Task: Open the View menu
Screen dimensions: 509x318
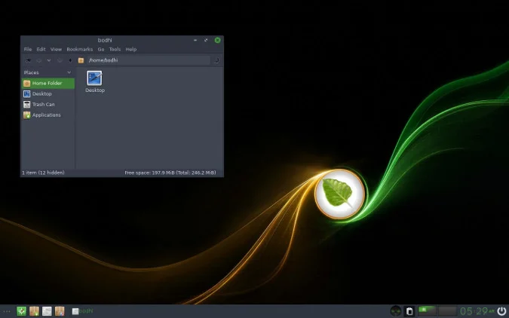Action: (x=56, y=49)
